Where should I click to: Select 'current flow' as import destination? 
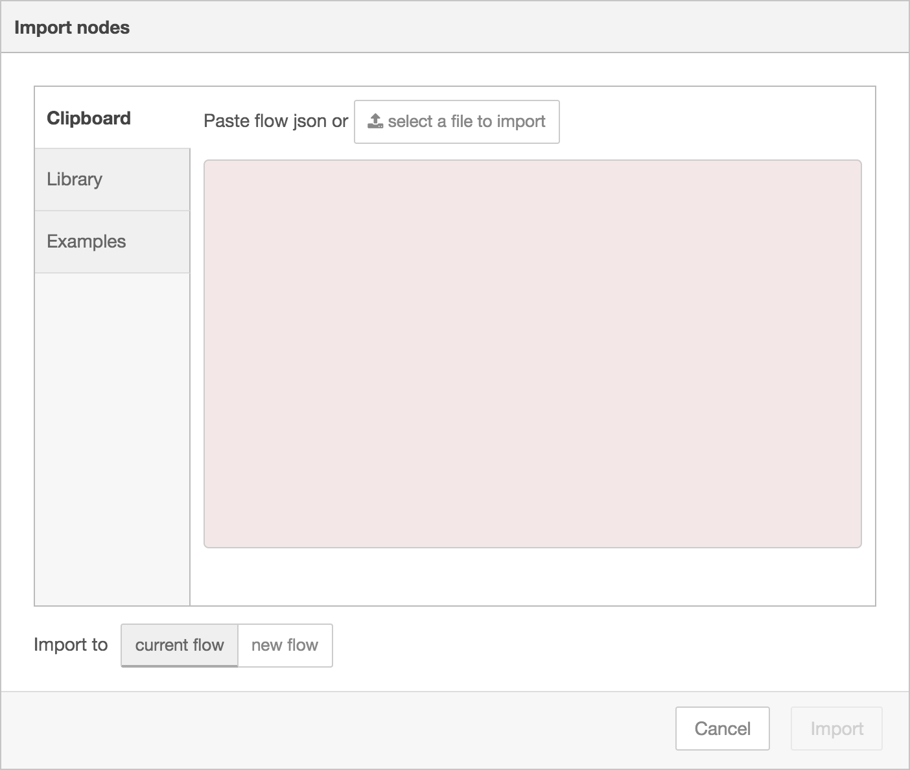[x=179, y=645]
